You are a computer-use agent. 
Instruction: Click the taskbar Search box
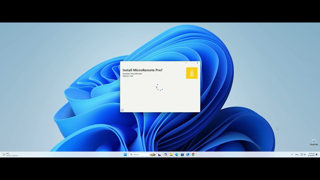[142, 154]
